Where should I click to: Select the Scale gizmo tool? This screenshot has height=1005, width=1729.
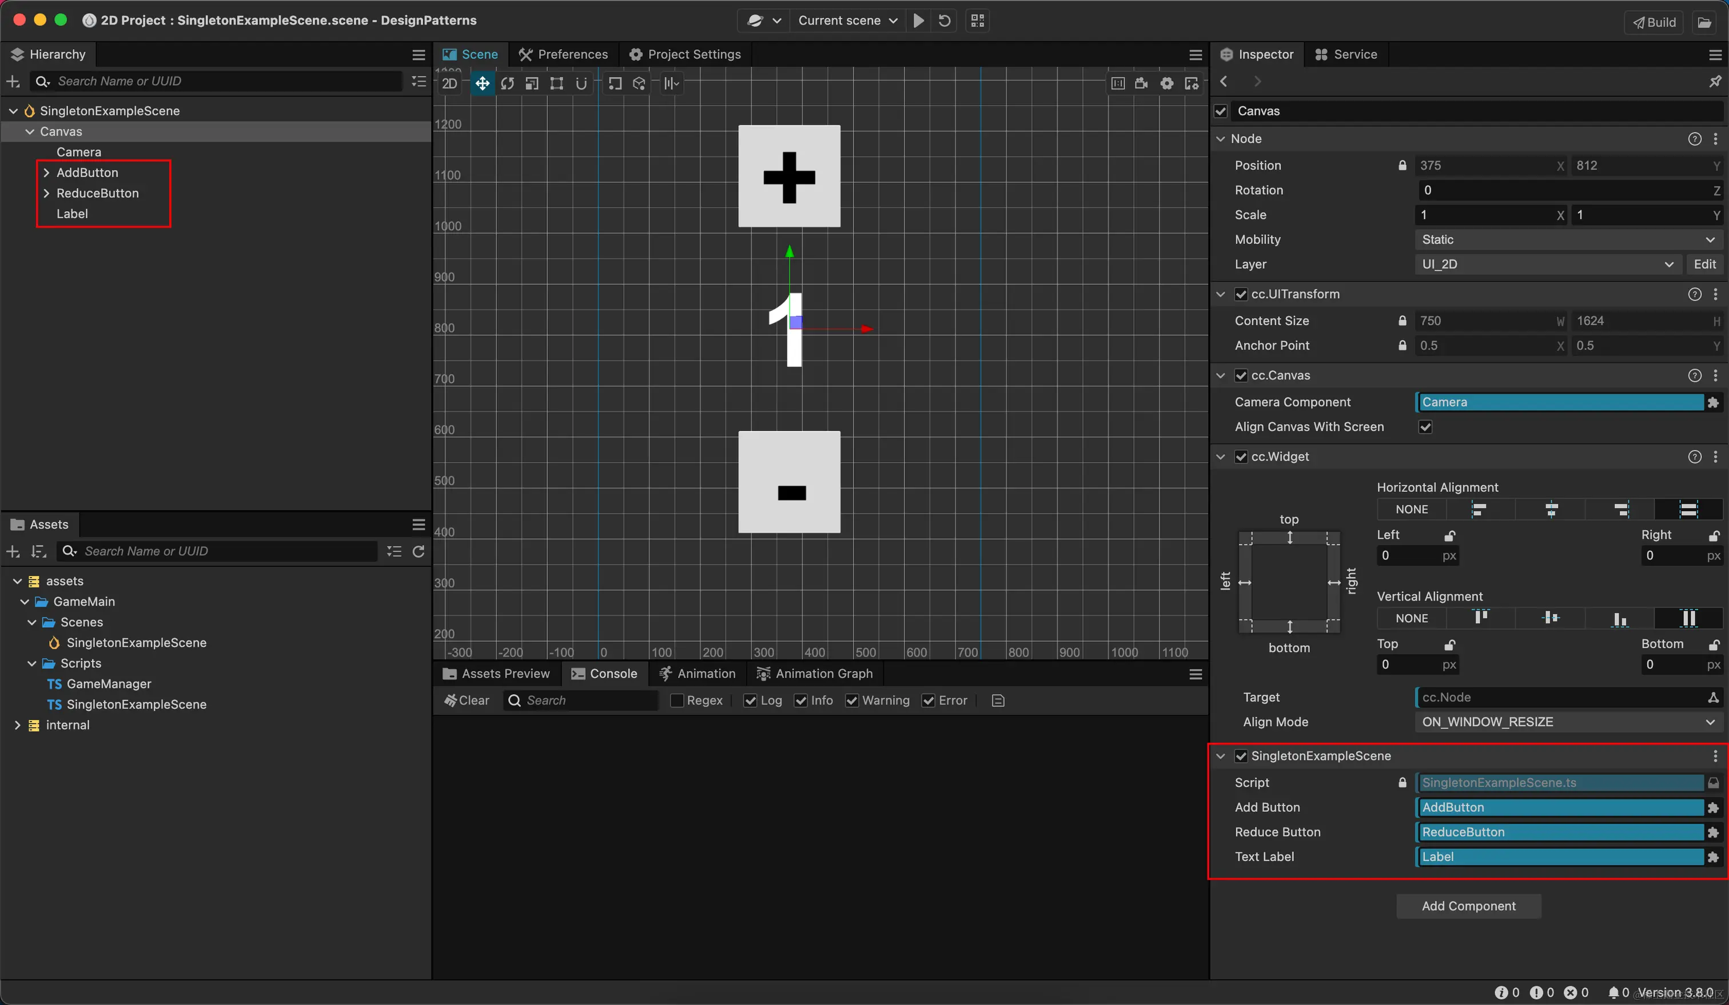pyautogui.click(x=532, y=83)
